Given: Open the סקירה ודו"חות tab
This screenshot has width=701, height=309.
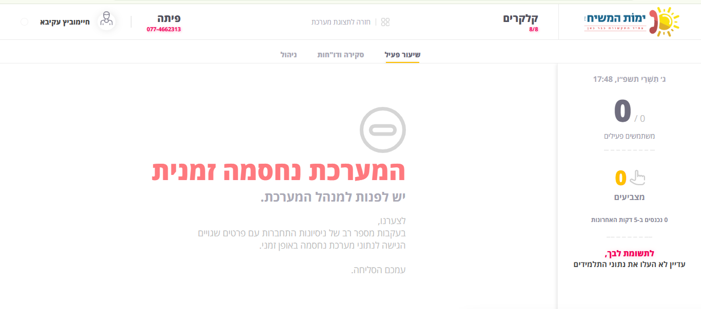Looking at the screenshot, I should coord(341,54).
